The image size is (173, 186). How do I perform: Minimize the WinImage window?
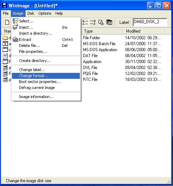(151, 5)
